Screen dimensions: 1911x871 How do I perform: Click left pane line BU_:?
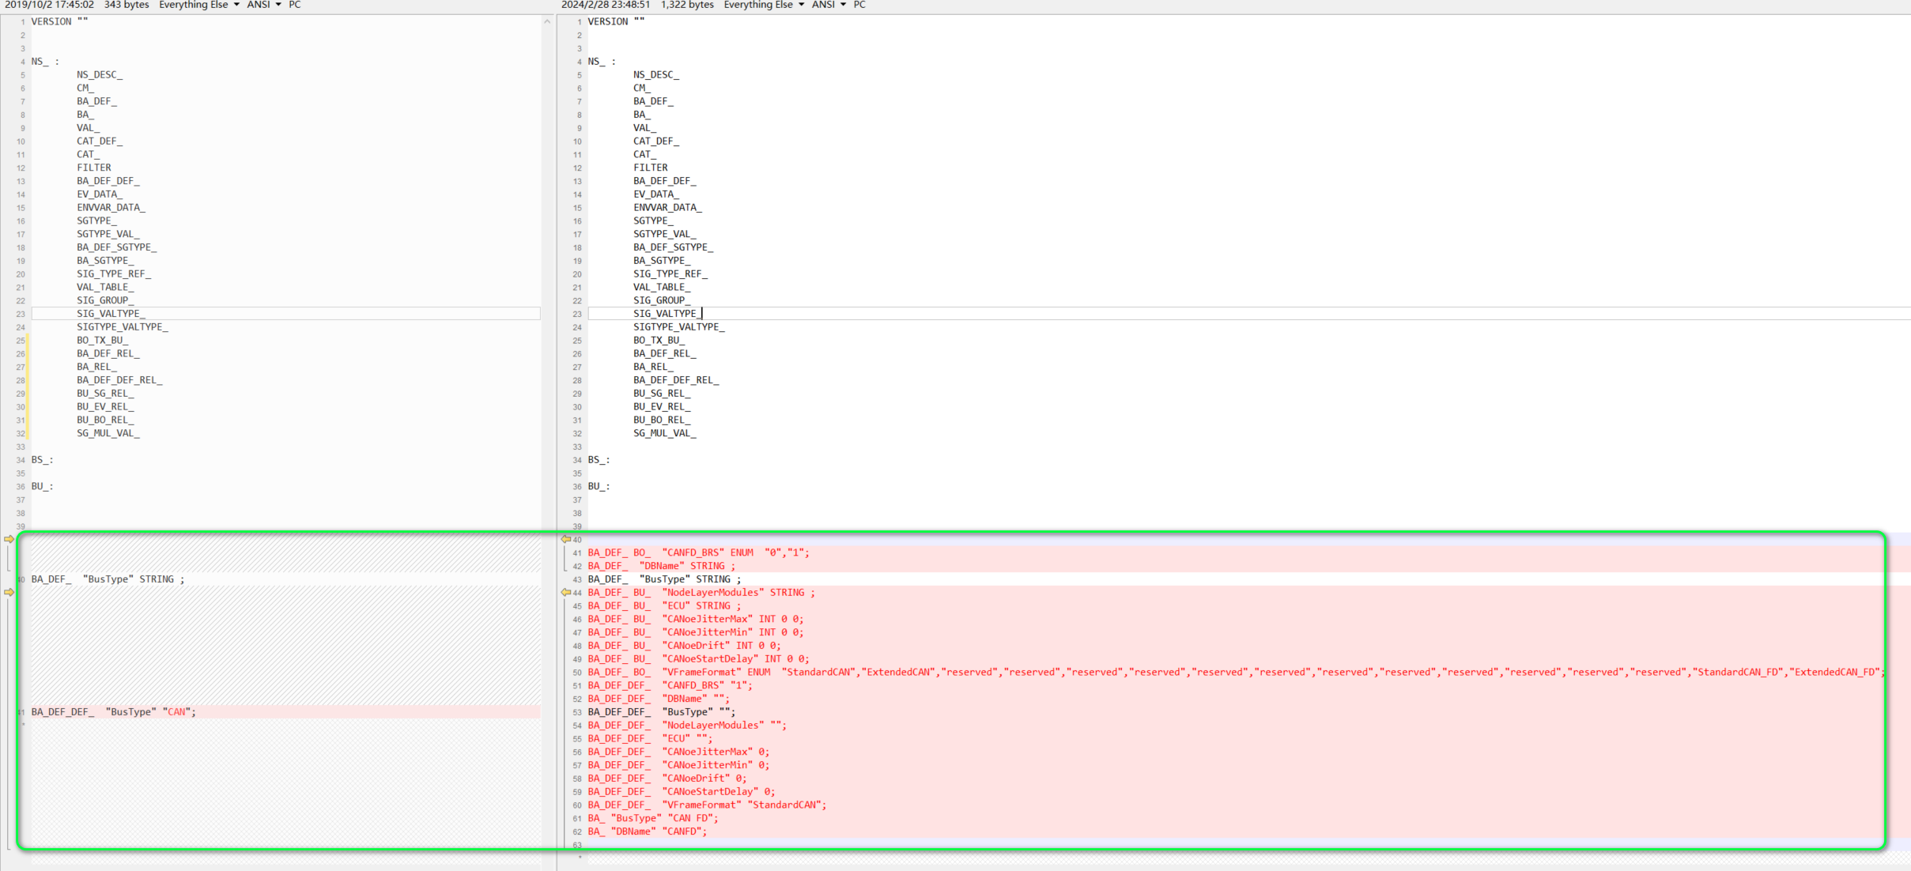pyautogui.click(x=43, y=487)
